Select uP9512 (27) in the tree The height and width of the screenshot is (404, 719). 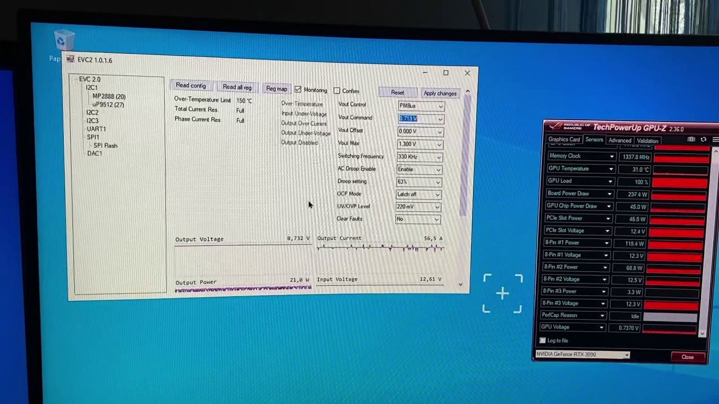(x=108, y=104)
